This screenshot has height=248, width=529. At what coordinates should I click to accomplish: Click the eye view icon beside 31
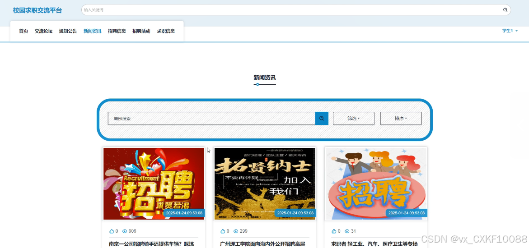pos(347,231)
